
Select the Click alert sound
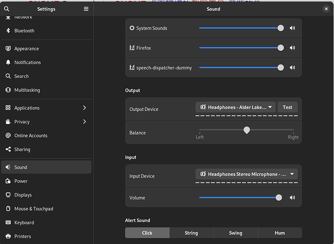click(147, 233)
